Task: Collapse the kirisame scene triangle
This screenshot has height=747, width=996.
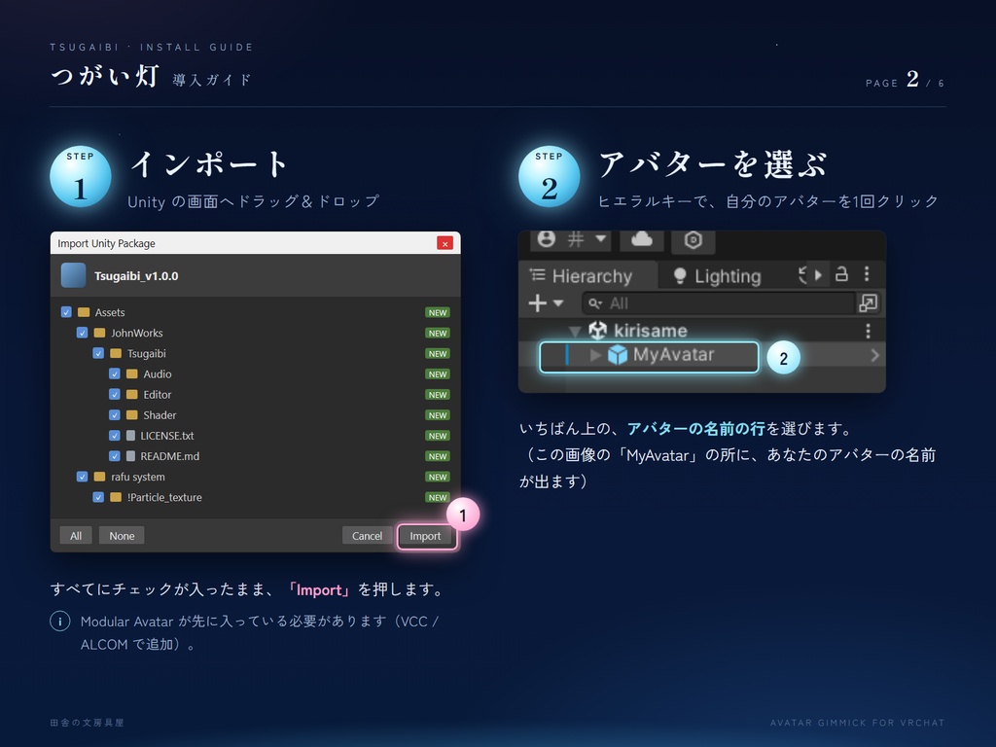Action: pos(575,331)
